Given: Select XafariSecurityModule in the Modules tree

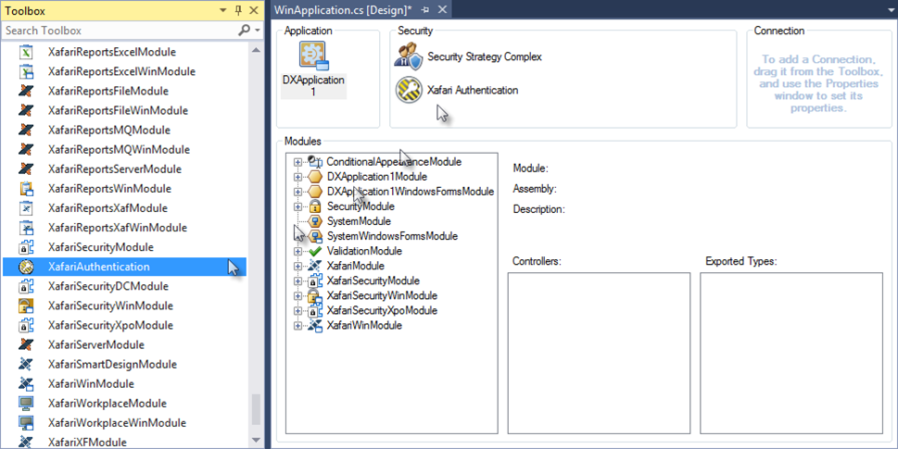Looking at the screenshot, I should [x=373, y=281].
